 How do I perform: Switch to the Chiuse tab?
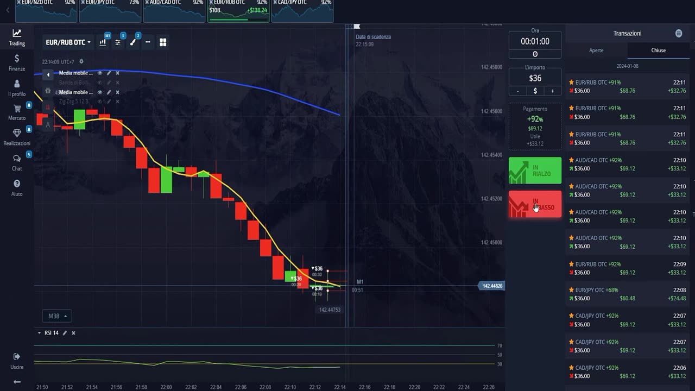tap(659, 50)
